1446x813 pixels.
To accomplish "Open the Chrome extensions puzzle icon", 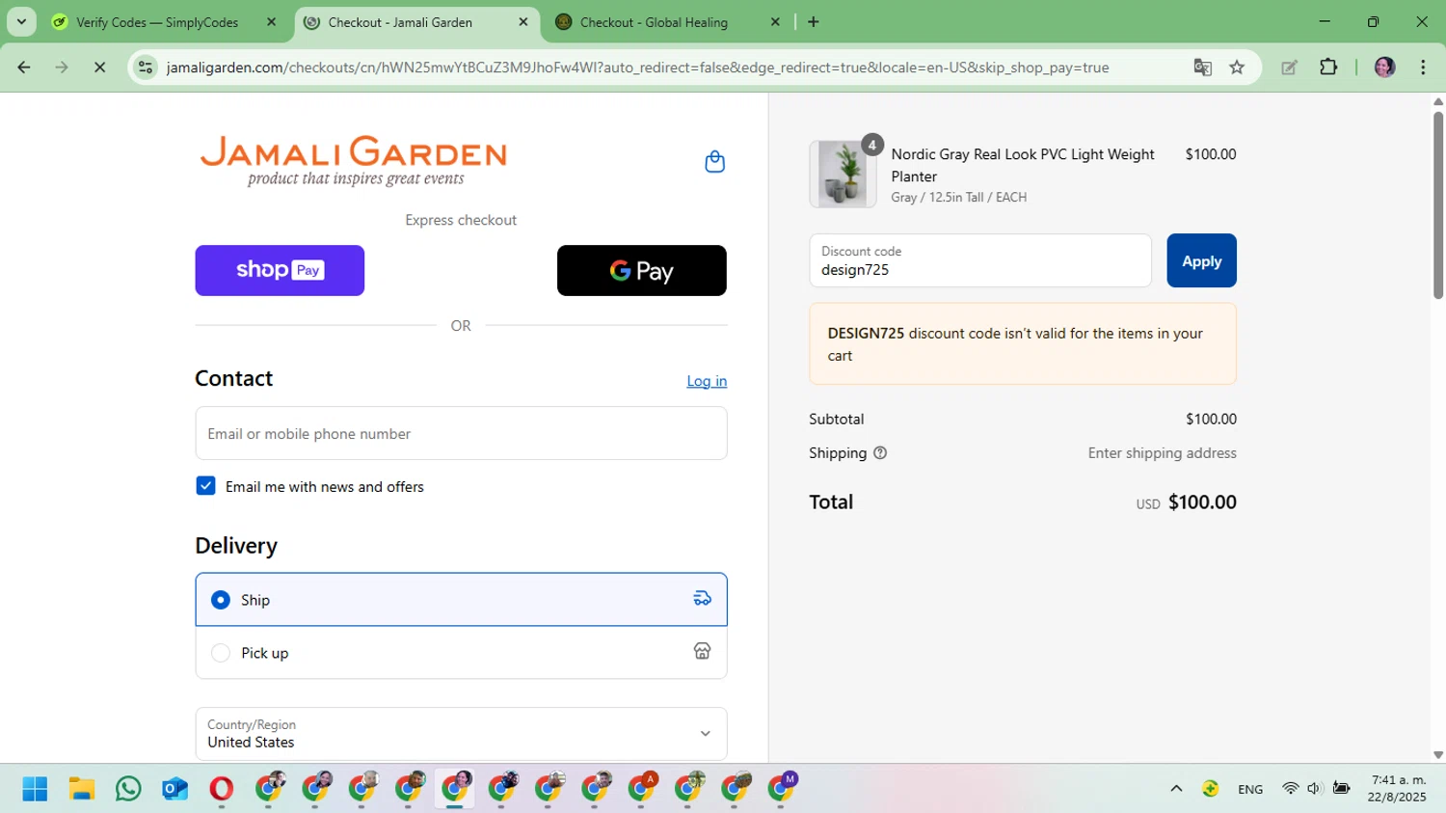I will [x=1328, y=68].
